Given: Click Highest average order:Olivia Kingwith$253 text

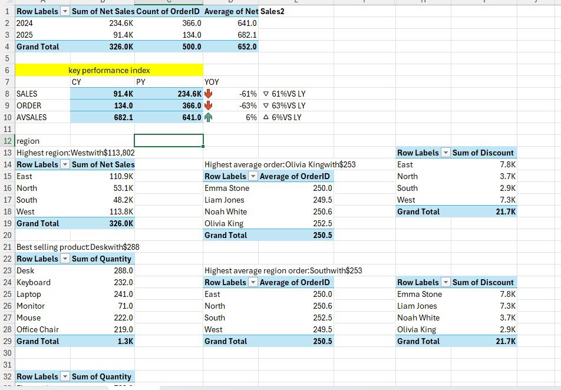Looking at the screenshot, I should click(x=280, y=164).
